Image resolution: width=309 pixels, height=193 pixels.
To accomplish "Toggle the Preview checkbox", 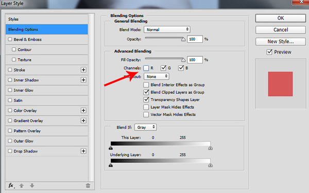I will [269, 52].
